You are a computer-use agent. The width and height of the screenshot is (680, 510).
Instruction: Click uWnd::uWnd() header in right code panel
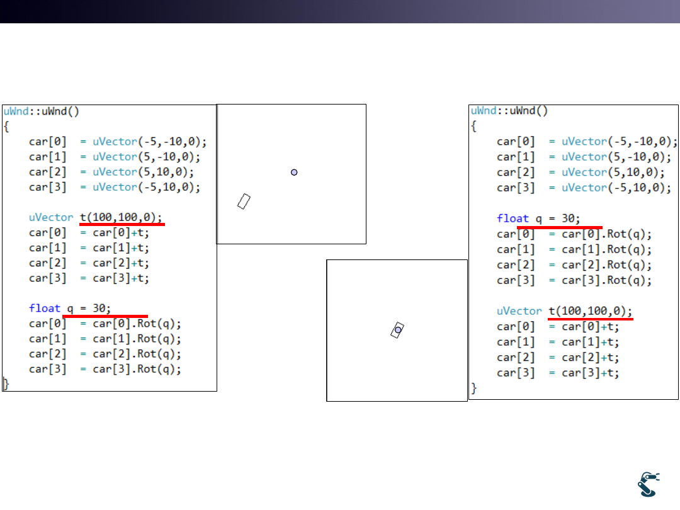pyautogui.click(x=509, y=111)
